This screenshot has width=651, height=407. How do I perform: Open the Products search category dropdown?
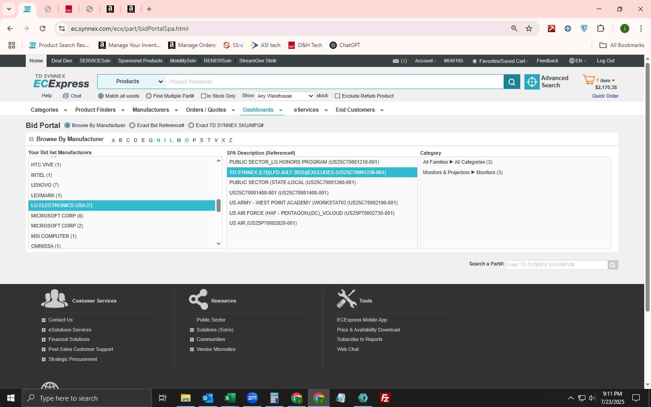[x=132, y=82]
